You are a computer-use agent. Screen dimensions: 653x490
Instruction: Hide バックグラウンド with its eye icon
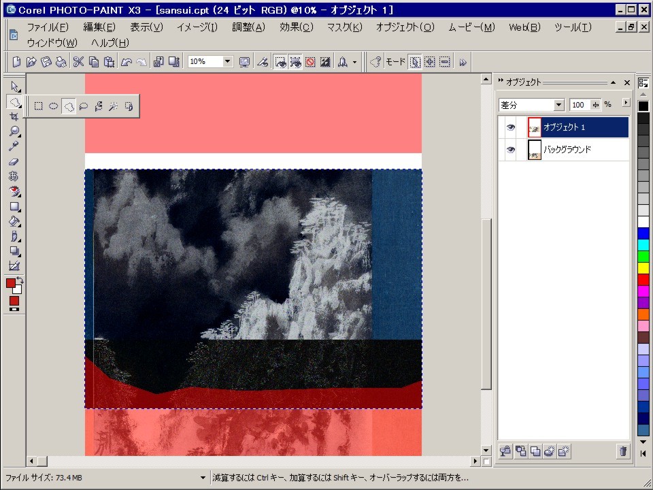511,150
